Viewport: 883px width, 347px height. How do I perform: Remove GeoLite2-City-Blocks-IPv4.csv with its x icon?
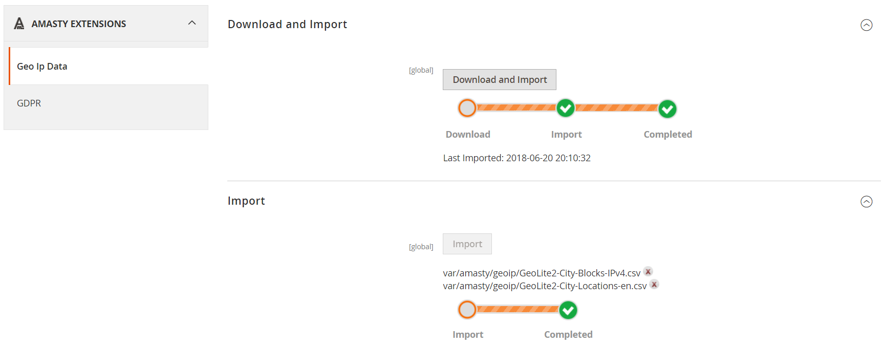click(x=648, y=272)
